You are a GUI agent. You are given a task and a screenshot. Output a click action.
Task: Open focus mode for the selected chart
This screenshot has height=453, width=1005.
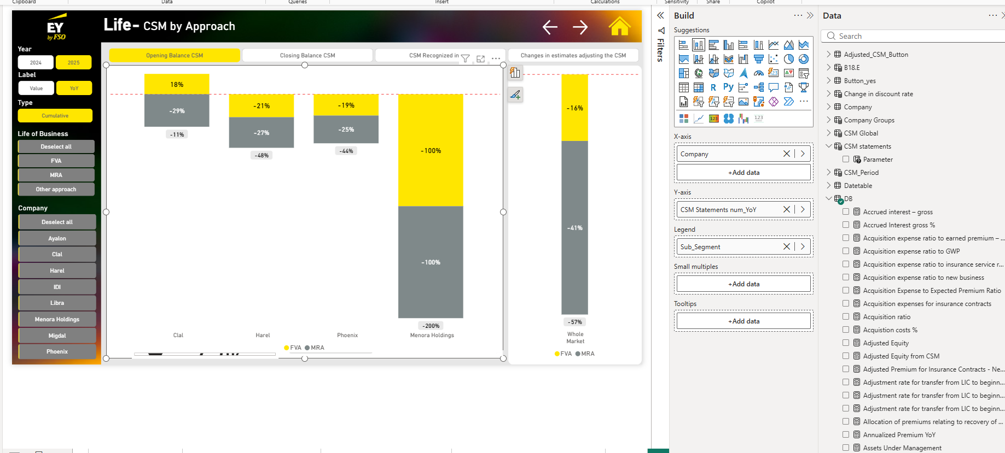[480, 58]
